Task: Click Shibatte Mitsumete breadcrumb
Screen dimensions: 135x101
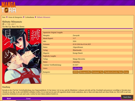Action: tap(44, 17)
